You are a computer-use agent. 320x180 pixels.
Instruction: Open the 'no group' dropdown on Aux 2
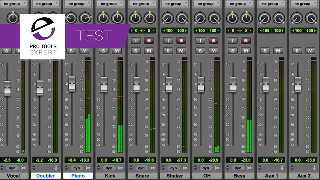(x=304, y=4)
